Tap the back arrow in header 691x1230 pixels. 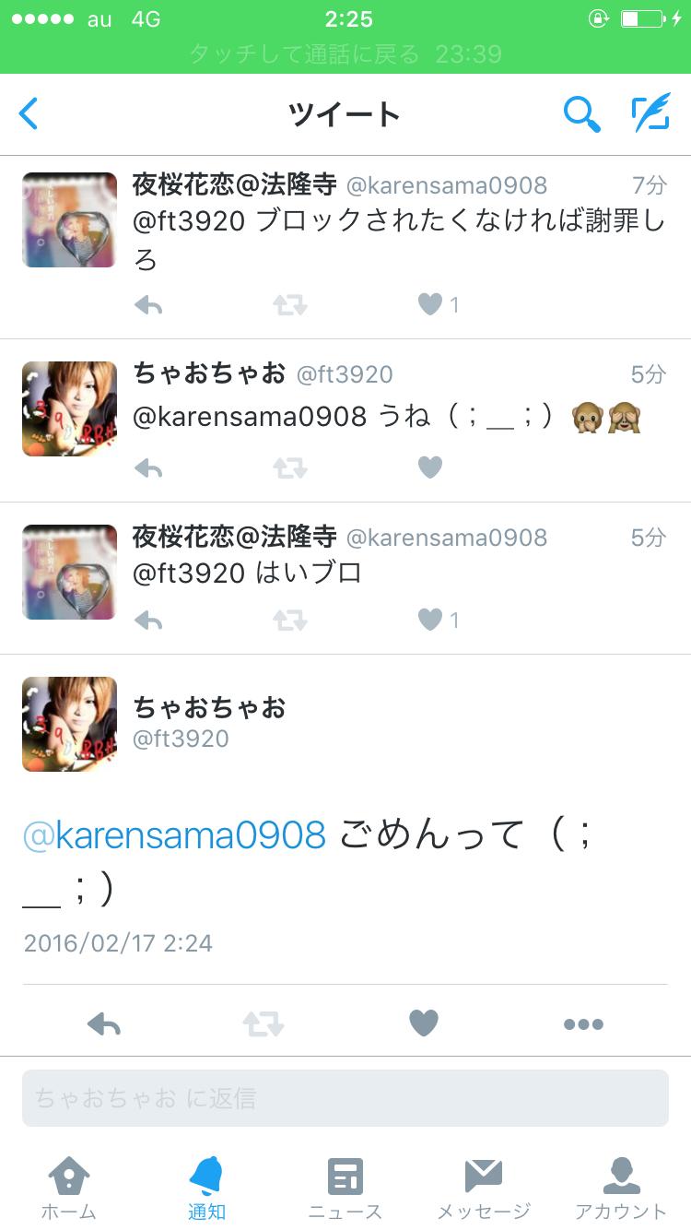point(29,114)
